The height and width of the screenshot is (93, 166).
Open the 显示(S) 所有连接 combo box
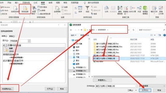coord(20,41)
